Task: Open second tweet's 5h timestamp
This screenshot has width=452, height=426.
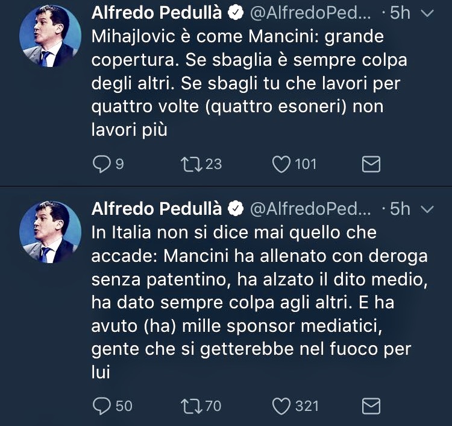Action: [400, 209]
